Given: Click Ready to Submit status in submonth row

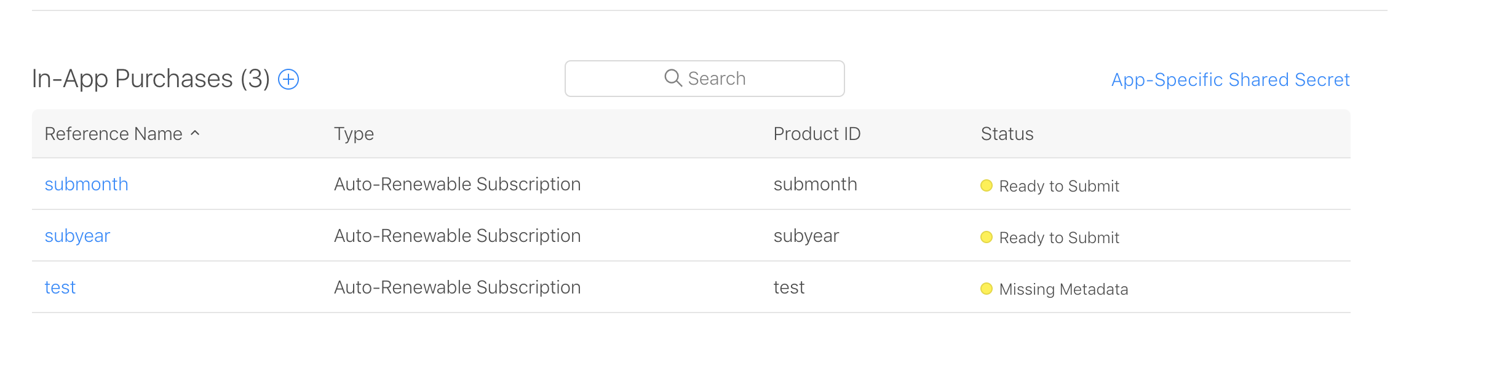Looking at the screenshot, I should [1058, 186].
